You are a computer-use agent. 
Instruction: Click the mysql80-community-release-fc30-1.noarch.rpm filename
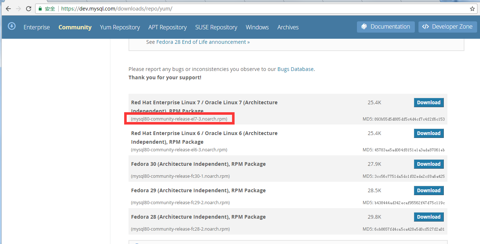[180, 176]
